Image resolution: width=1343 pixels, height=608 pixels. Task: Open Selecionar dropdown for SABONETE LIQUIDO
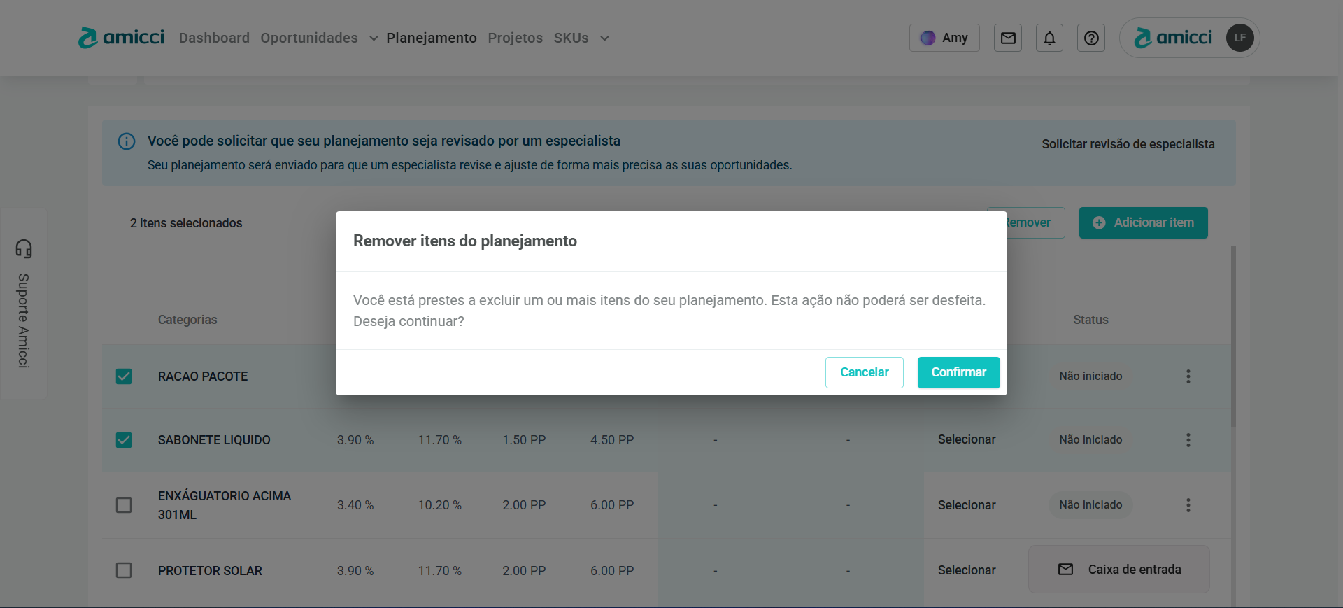tap(966, 439)
